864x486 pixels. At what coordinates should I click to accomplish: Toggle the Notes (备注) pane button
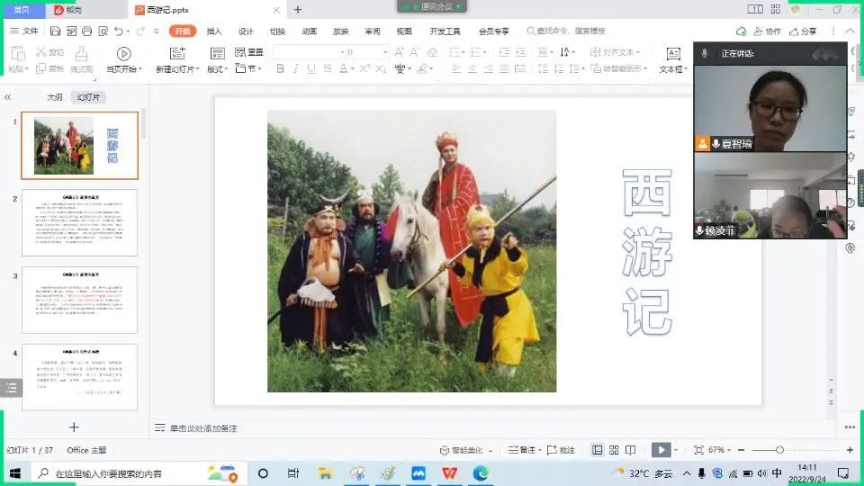point(525,450)
